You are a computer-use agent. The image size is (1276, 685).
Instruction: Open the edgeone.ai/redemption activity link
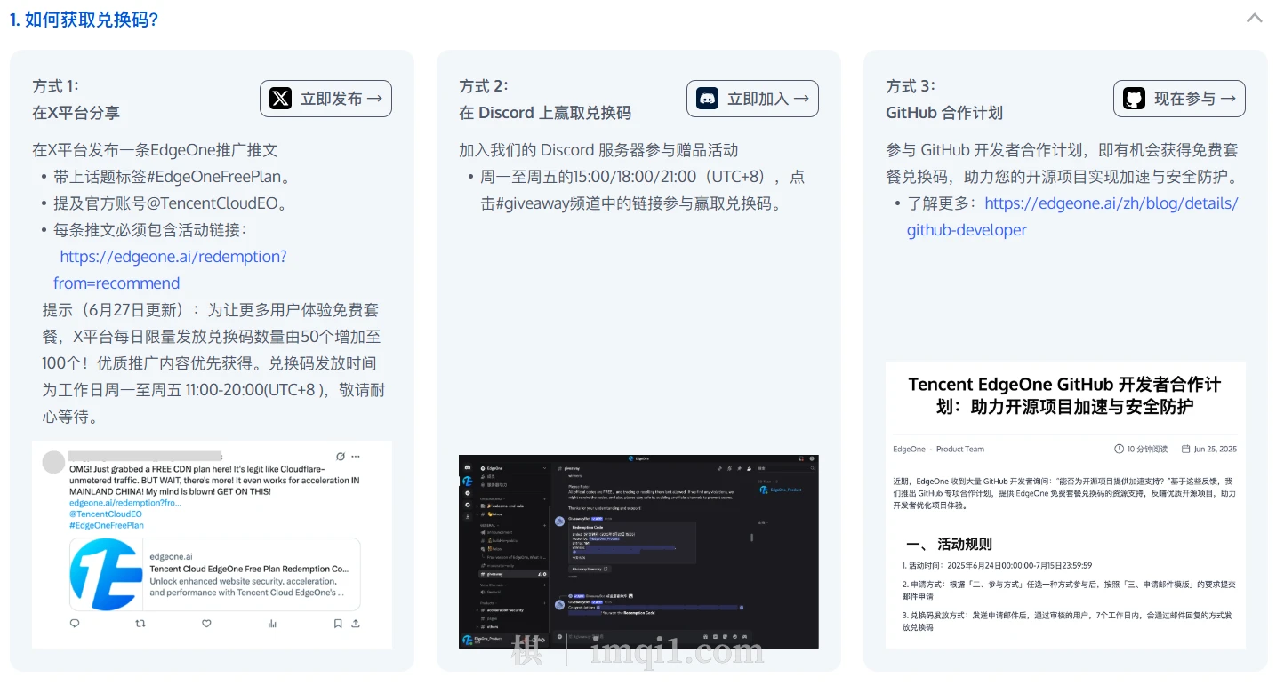(x=173, y=257)
